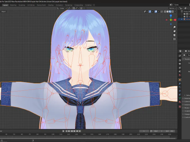Open the outliner display mode dropdown
The image size is (190, 142).
coord(186,8)
